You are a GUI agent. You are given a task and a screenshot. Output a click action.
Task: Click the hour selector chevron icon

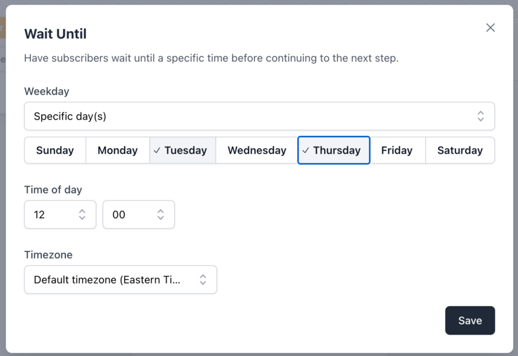pyautogui.click(x=82, y=214)
